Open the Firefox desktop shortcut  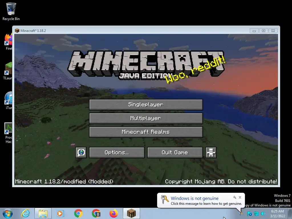tap(8, 41)
